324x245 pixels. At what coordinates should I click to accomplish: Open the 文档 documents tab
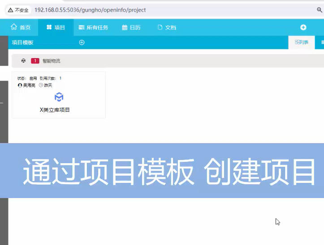coord(167,27)
